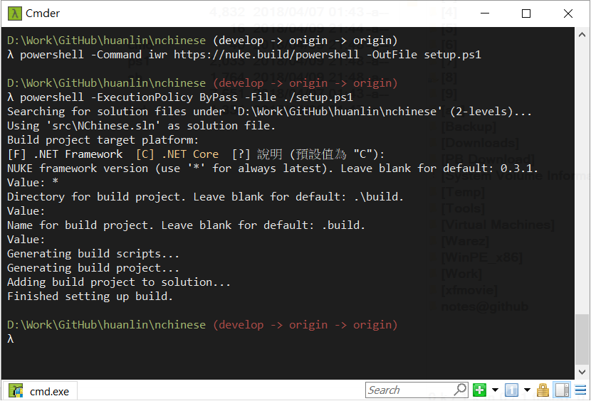This screenshot has height=401, width=591.
Task: Click 'Adding build project to solution...' line
Action: 119,282
